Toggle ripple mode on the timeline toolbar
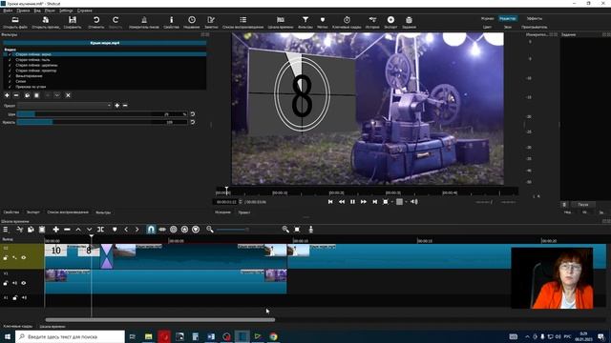Viewport: 611px width, 343px height. click(174, 230)
